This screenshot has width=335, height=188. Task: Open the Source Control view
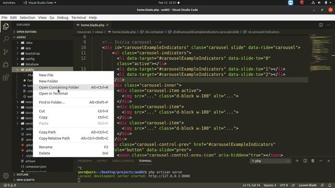tap(6, 52)
